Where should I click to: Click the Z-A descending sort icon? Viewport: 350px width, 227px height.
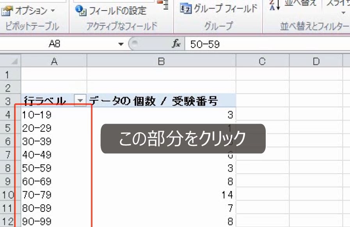[x=274, y=5]
